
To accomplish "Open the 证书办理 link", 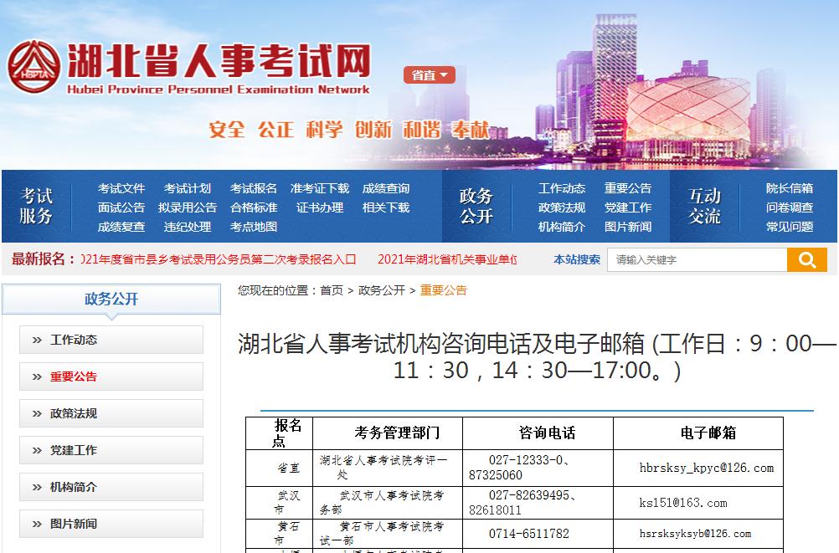I will tap(319, 207).
